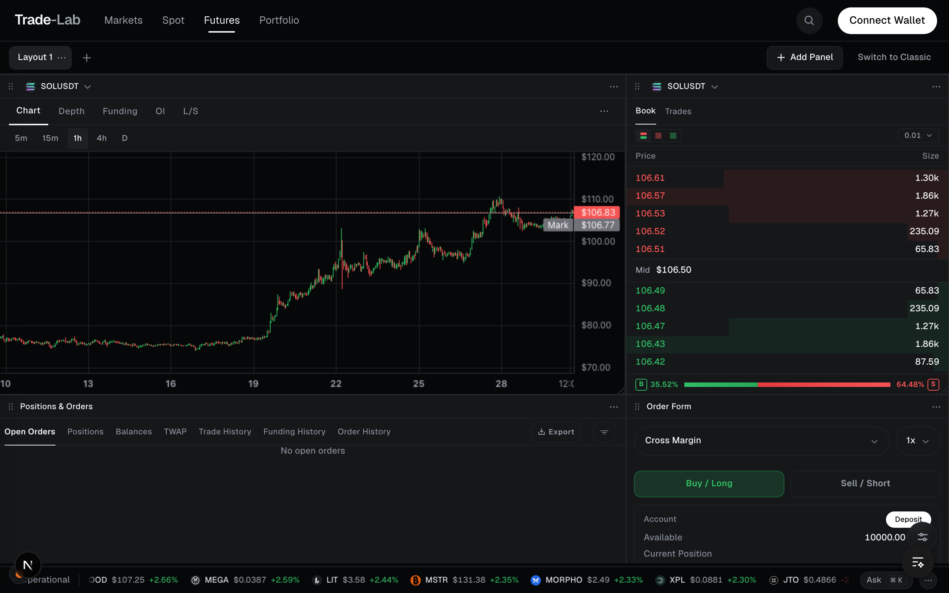Screen dimensions: 949x593
Task: Open Positions & Orders panel options
Action: [x=614, y=407]
